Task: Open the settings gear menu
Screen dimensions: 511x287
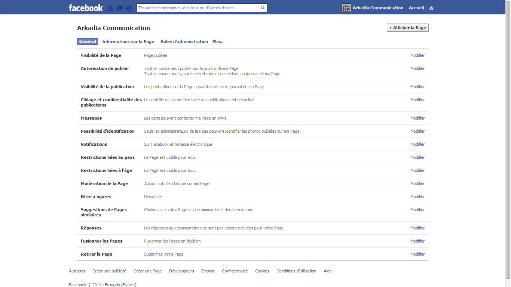Action: pyautogui.click(x=431, y=8)
